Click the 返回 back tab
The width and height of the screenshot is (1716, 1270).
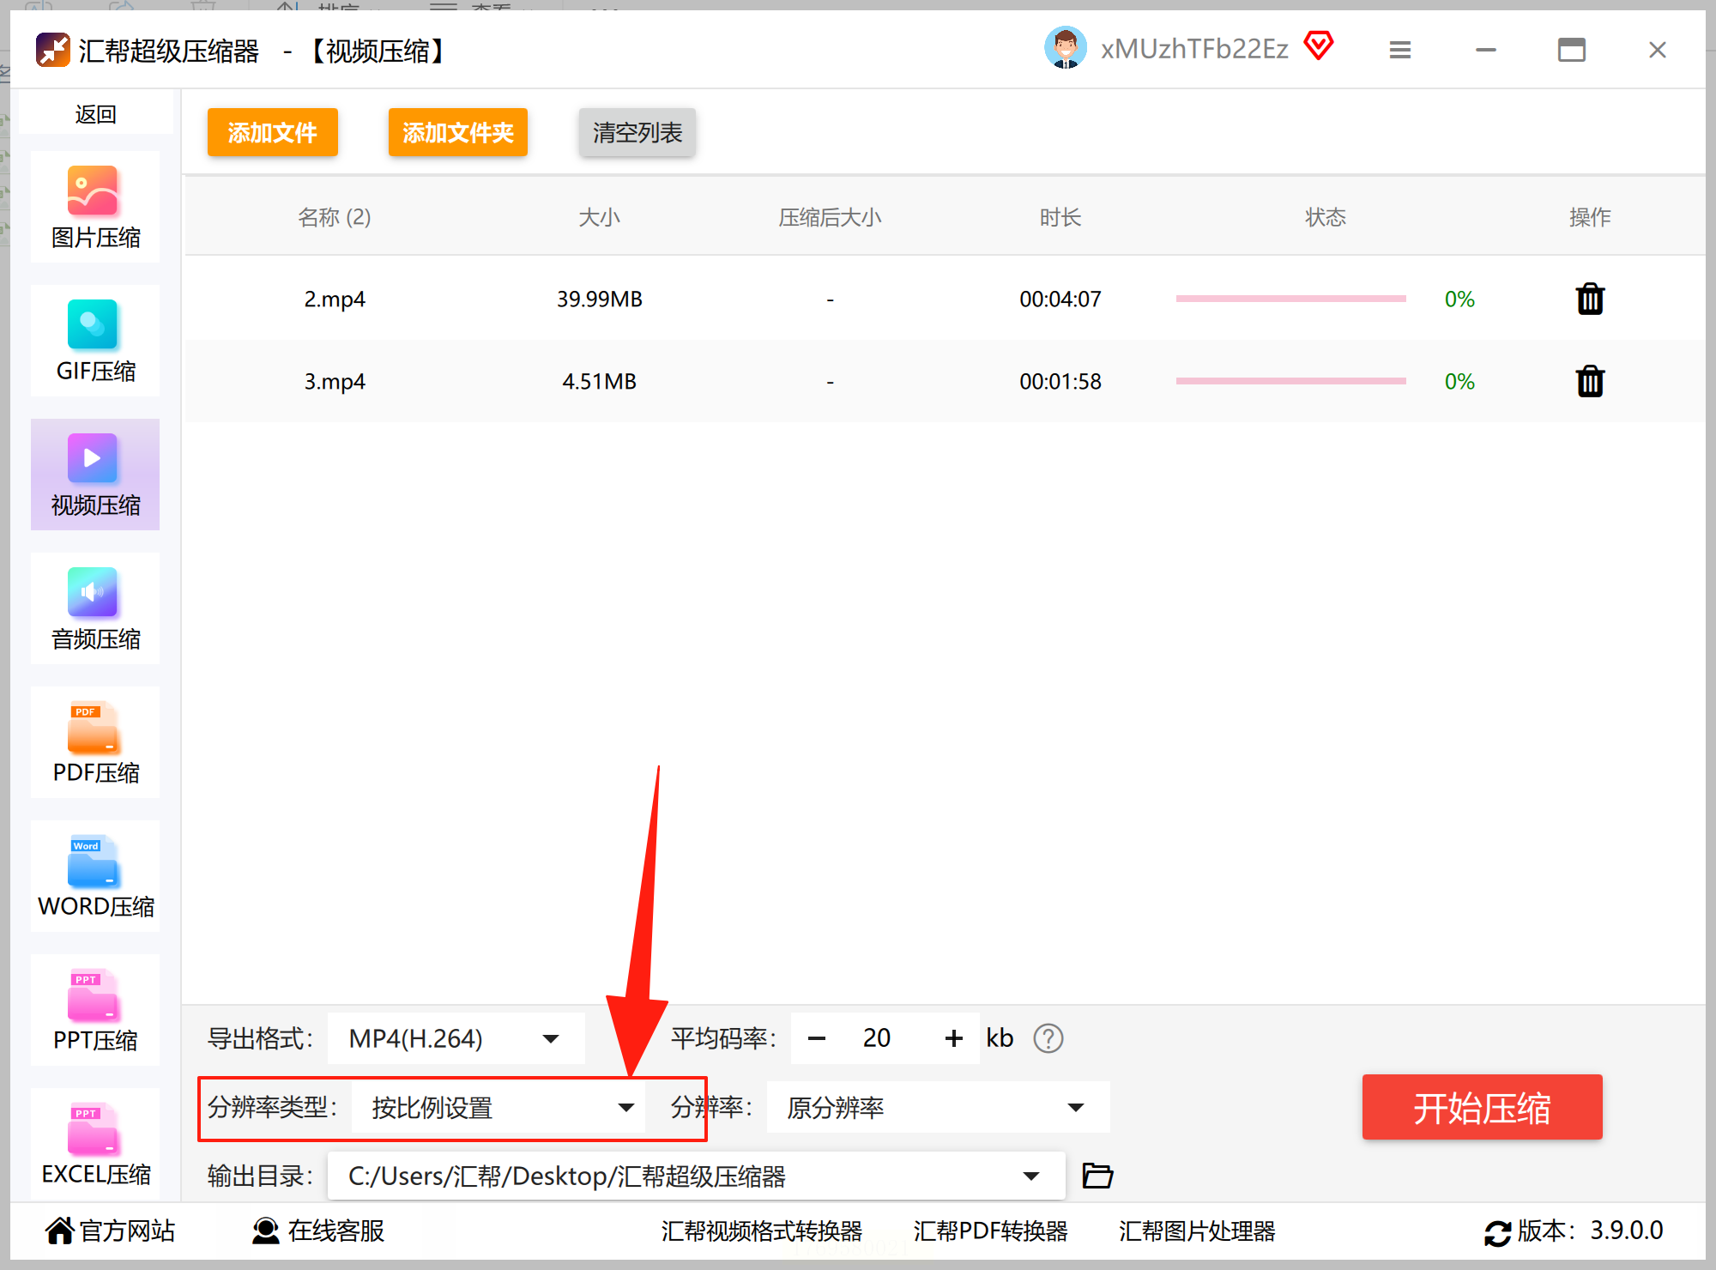94,114
